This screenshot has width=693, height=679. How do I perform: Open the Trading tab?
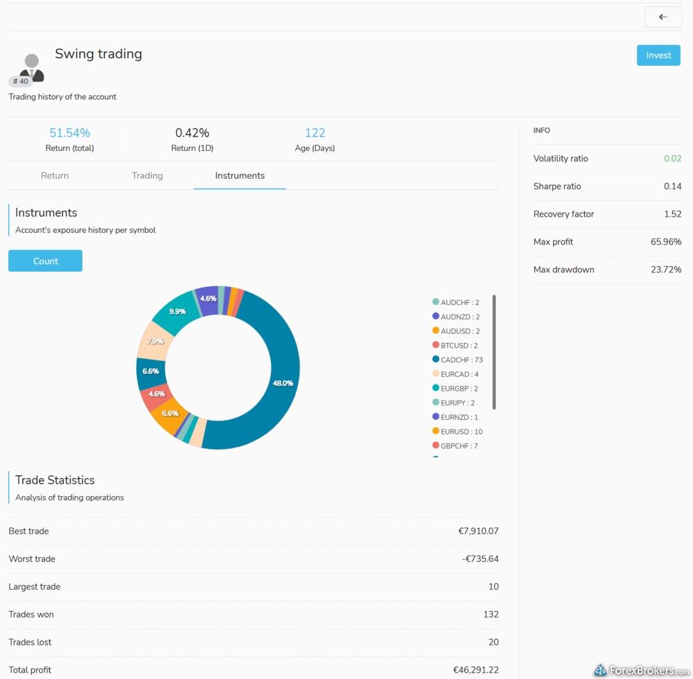[x=147, y=176]
